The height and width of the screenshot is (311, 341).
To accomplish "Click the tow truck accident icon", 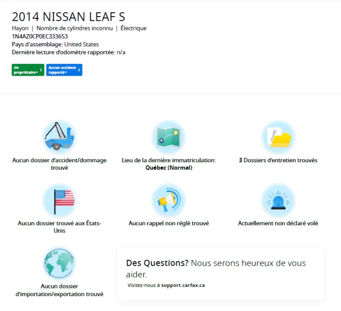I will tap(59, 137).
